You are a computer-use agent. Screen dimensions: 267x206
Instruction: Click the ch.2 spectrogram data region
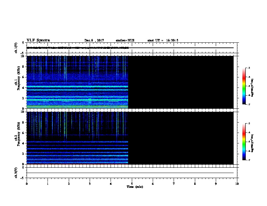click(77, 138)
